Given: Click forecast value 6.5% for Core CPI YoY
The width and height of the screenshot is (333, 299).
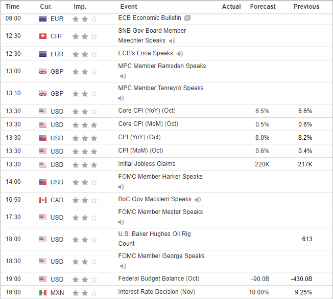Looking at the screenshot, I should coord(262,111).
